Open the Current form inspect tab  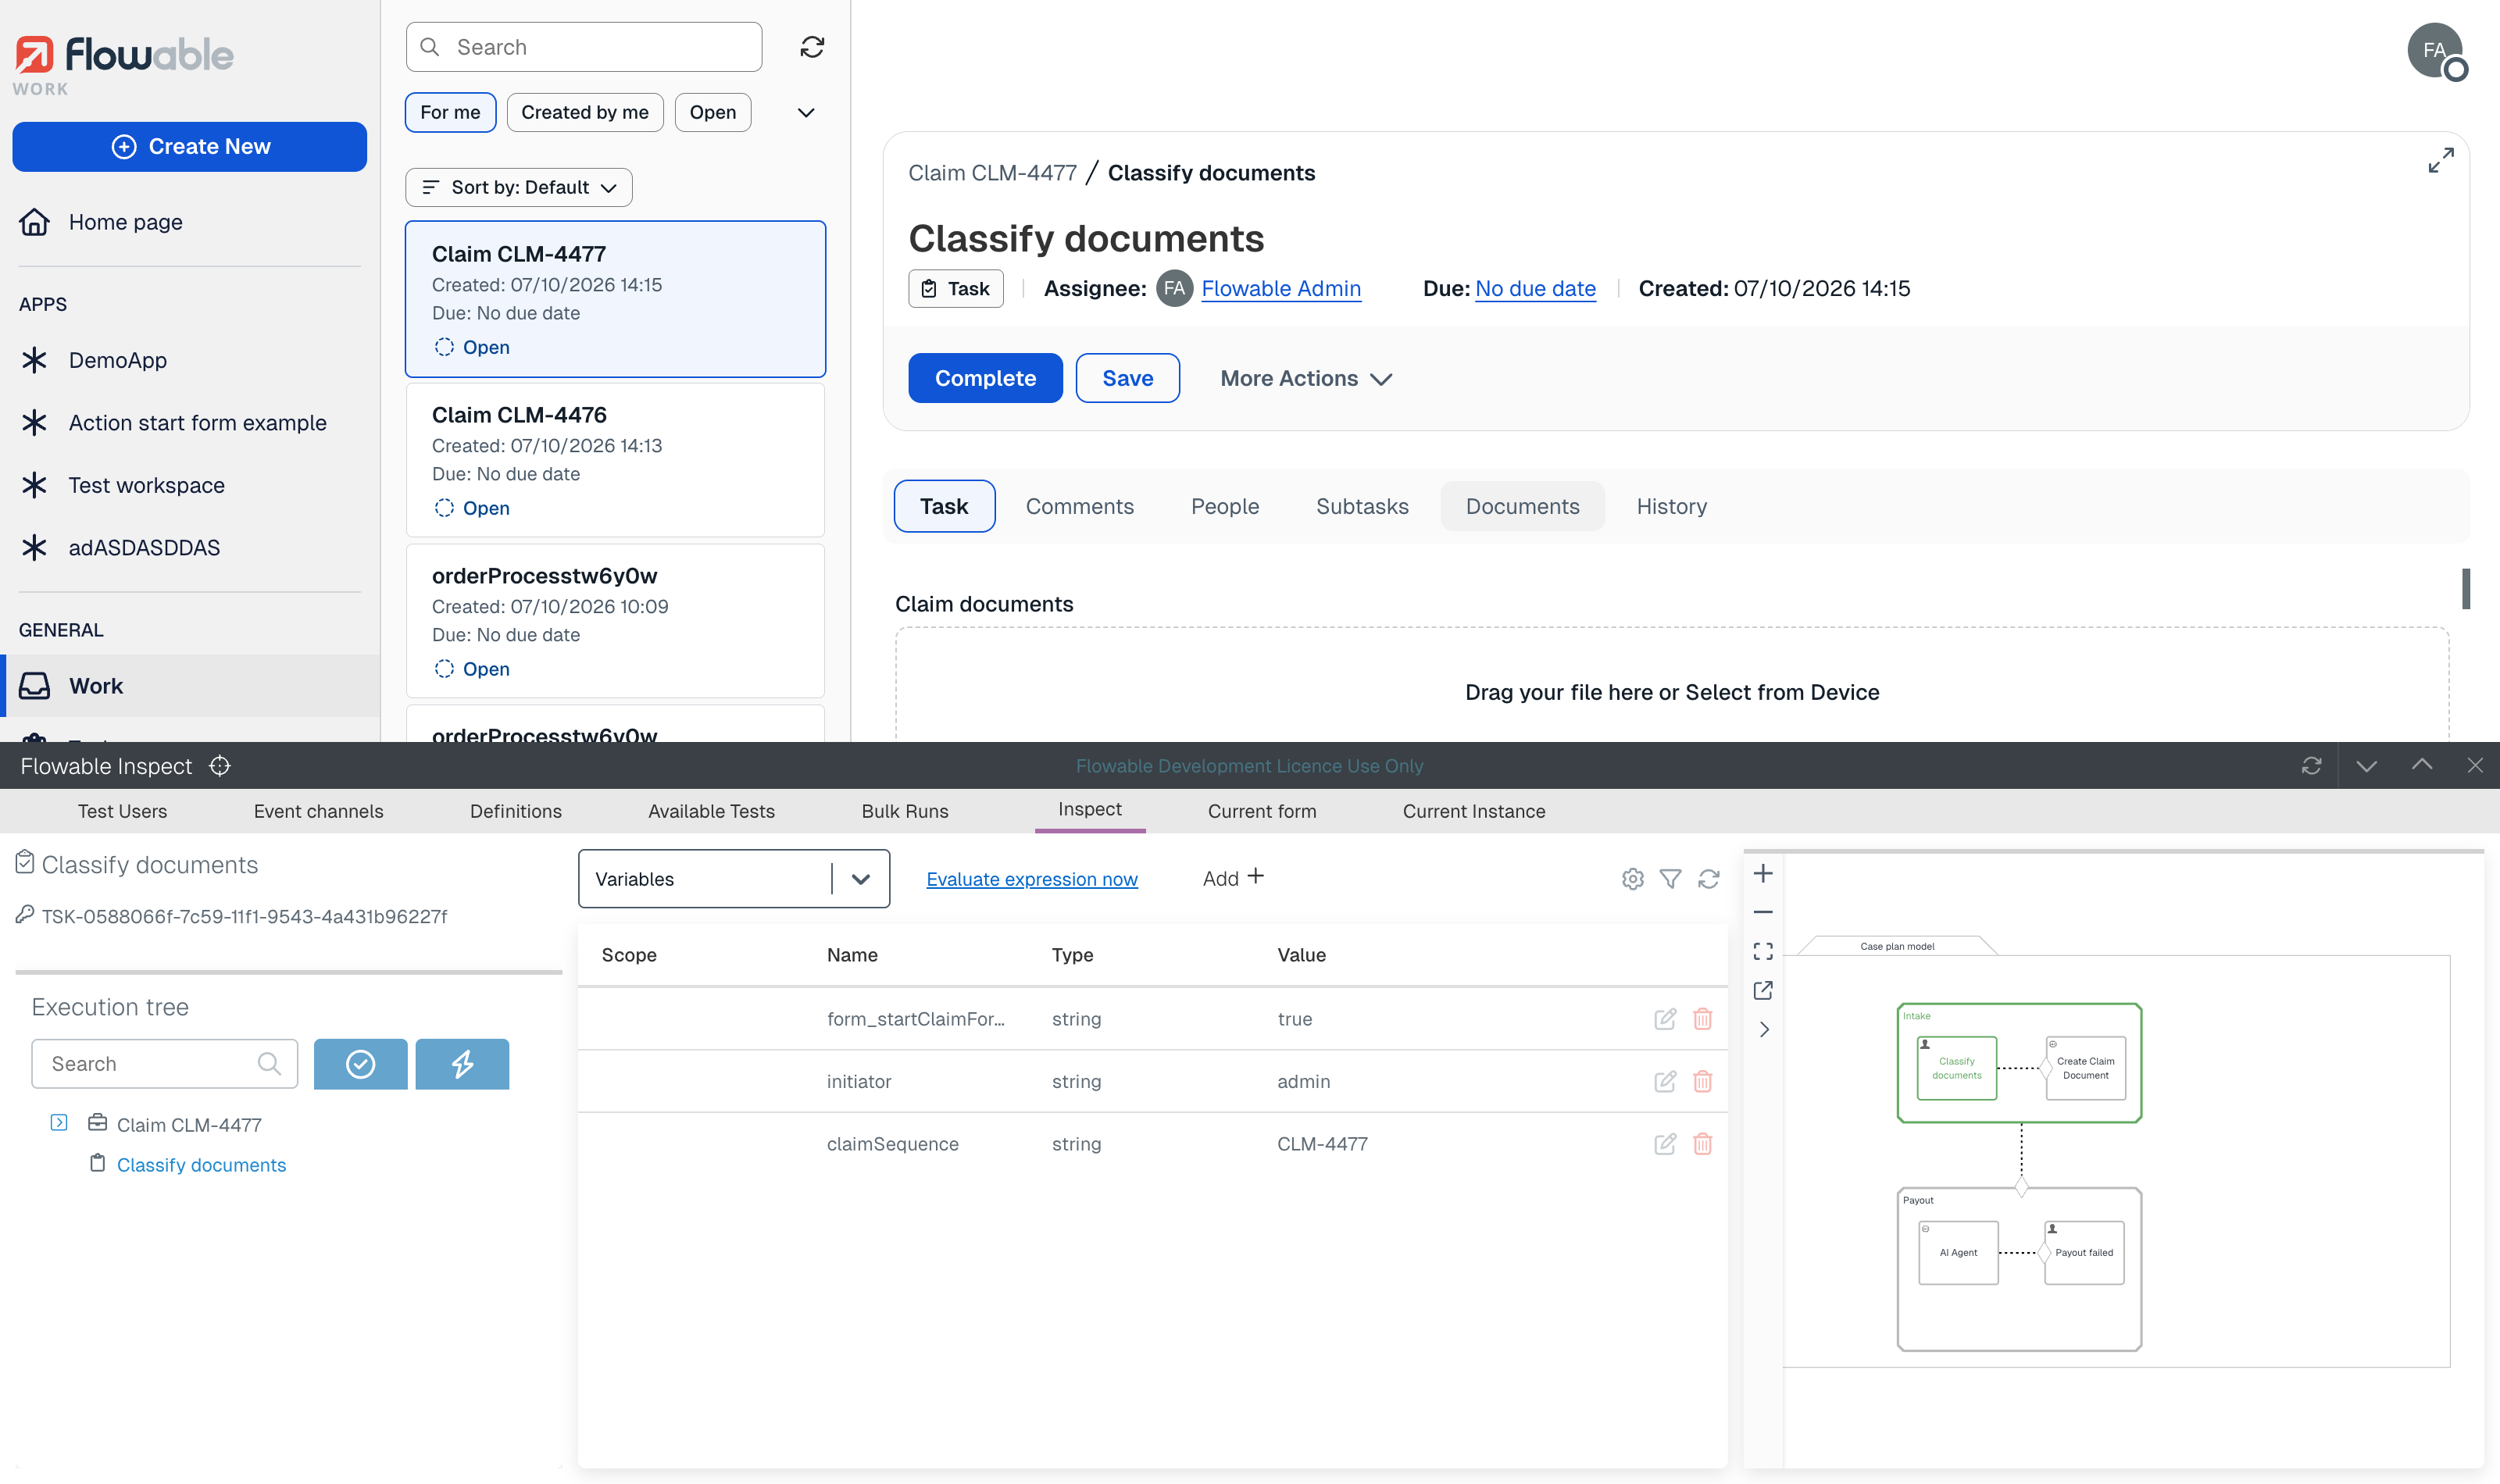click(1261, 811)
